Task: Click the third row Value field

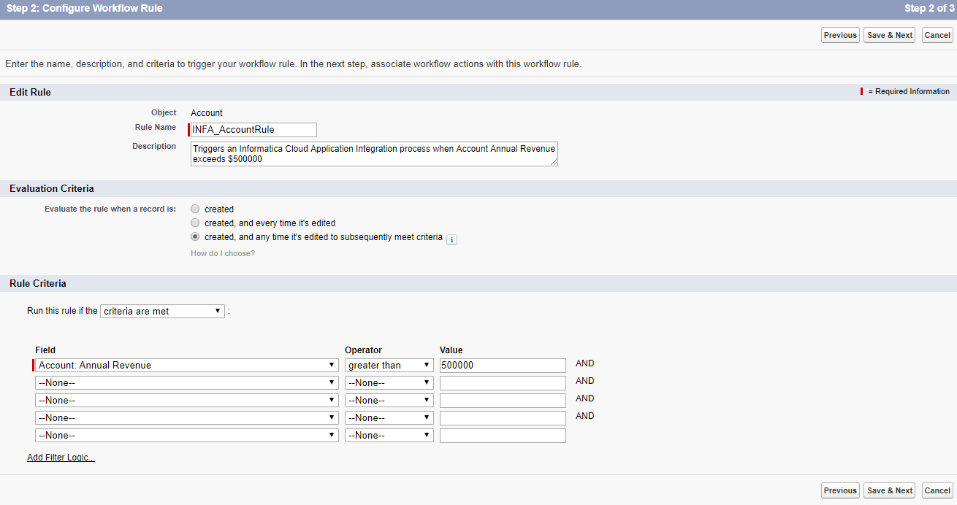Action: click(x=503, y=400)
